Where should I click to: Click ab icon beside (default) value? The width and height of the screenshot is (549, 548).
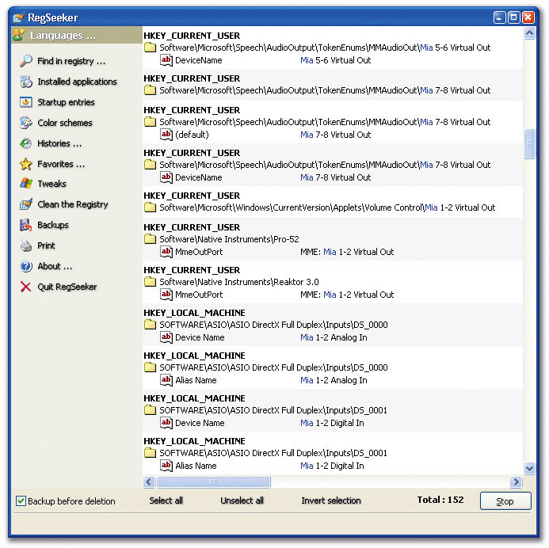coord(166,135)
